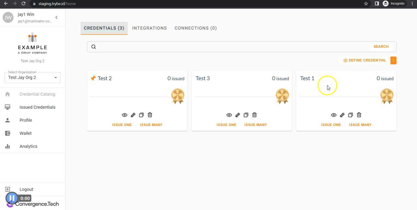Click the Example company logo
The width and height of the screenshot is (417, 210).
[32, 44]
